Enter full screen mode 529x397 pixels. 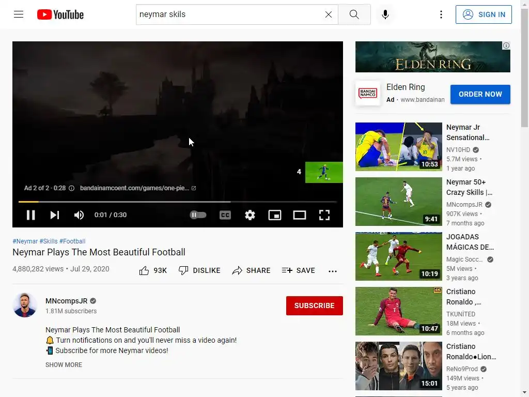click(x=324, y=215)
